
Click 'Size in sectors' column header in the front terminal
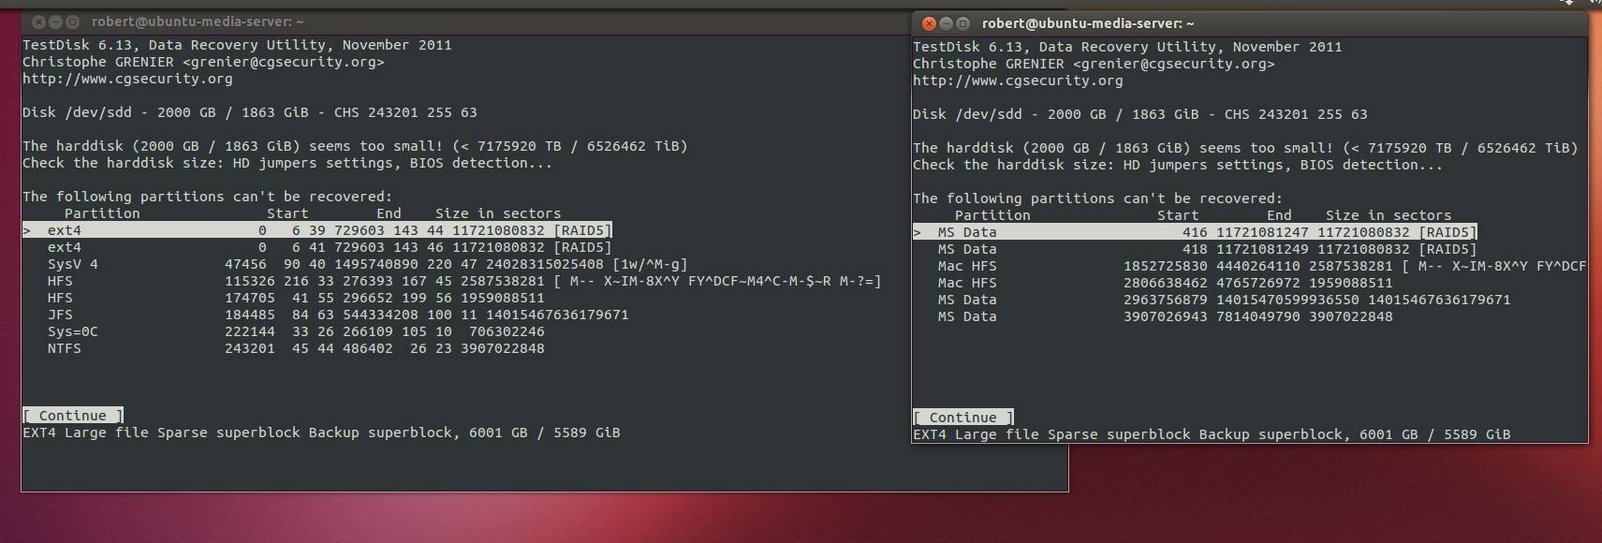[x=1389, y=215]
